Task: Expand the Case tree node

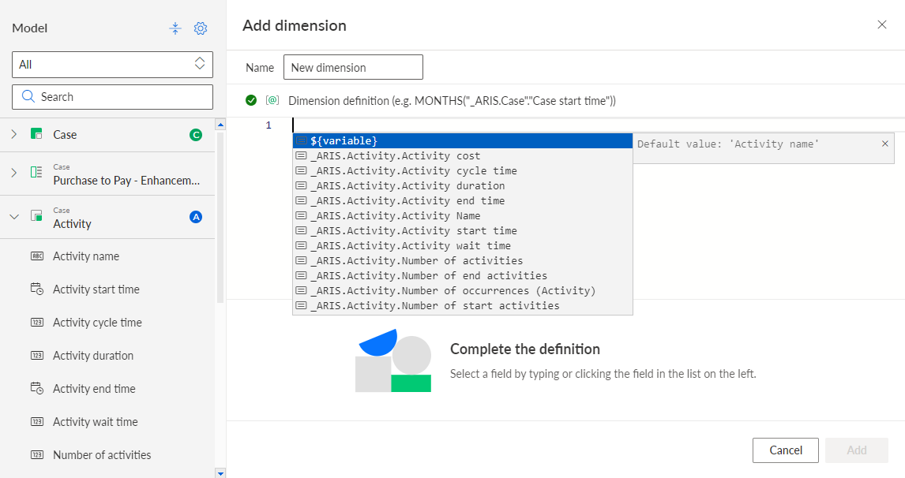Action: pyautogui.click(x=14, y=134)
